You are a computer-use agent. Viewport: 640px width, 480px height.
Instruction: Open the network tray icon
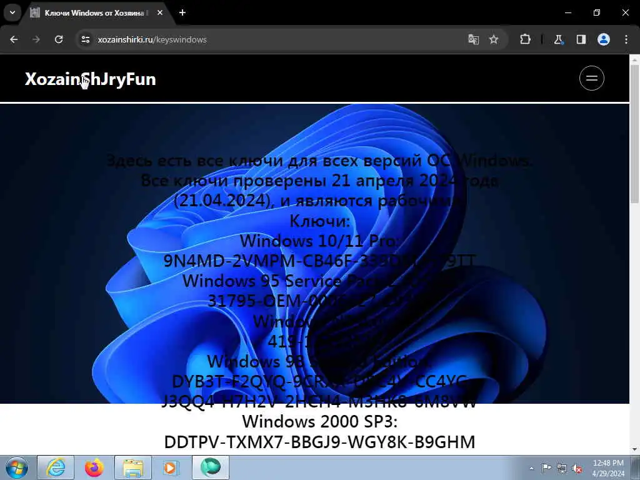[x=562, y=468]
